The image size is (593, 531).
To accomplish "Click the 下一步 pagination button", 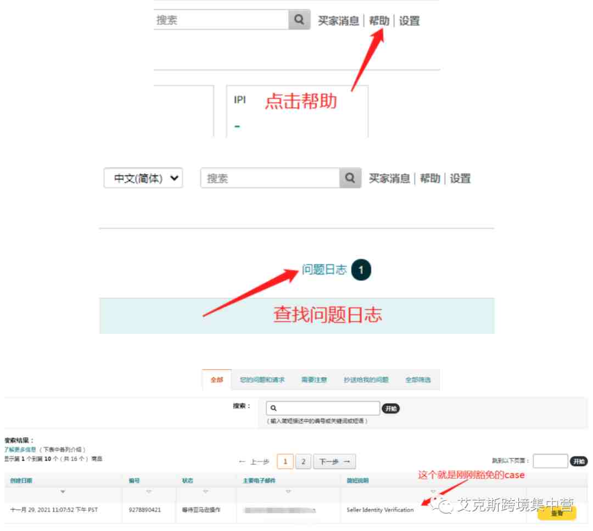I will click(335, 461).
